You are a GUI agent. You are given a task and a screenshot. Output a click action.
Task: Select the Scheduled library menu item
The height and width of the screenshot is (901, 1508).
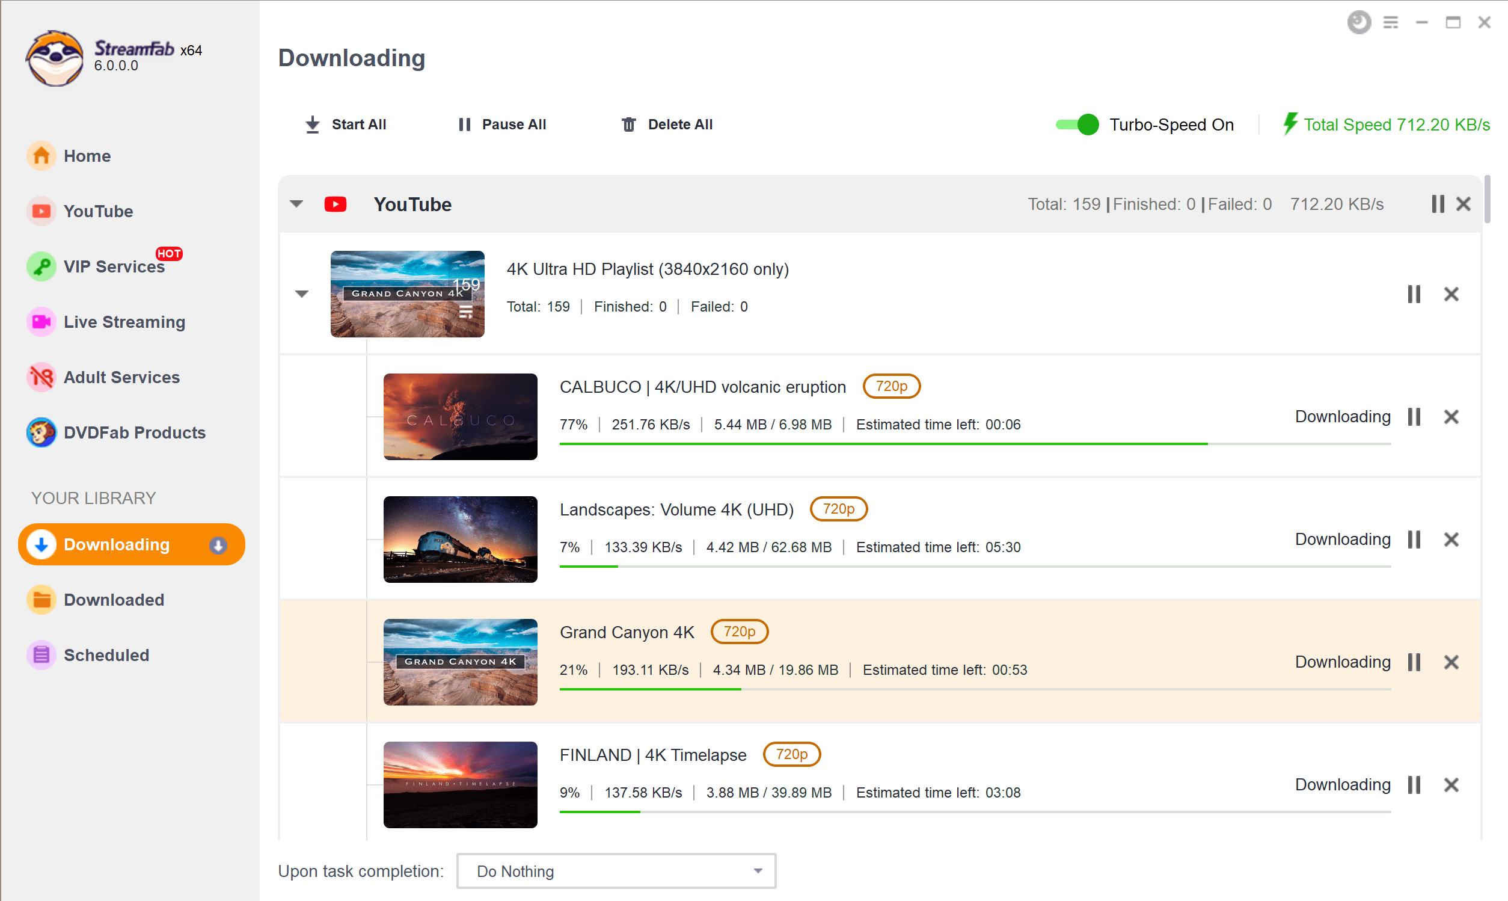(x=105, y=653)
